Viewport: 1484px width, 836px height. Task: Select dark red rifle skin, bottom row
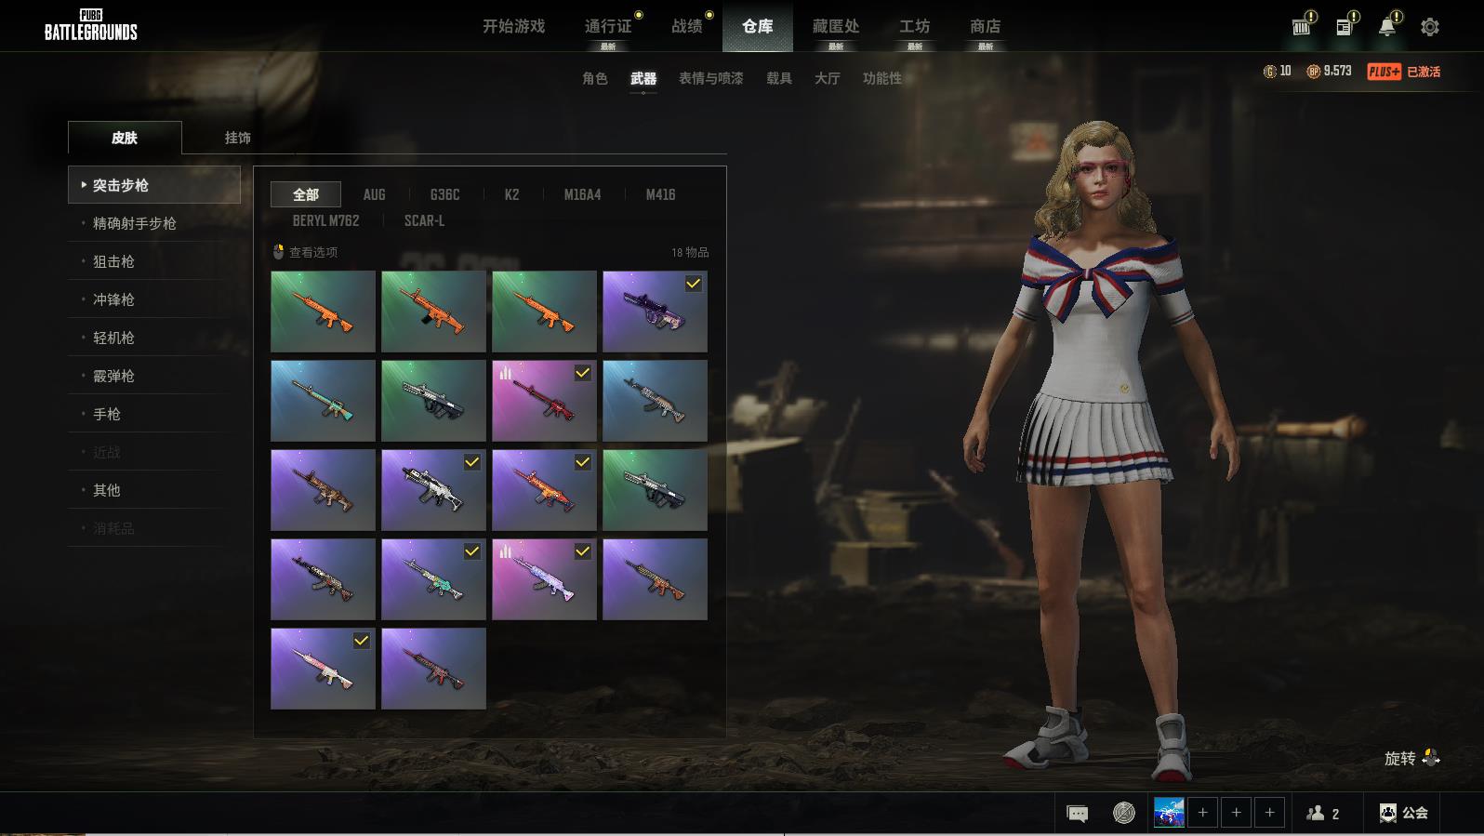tap(433, 669)
